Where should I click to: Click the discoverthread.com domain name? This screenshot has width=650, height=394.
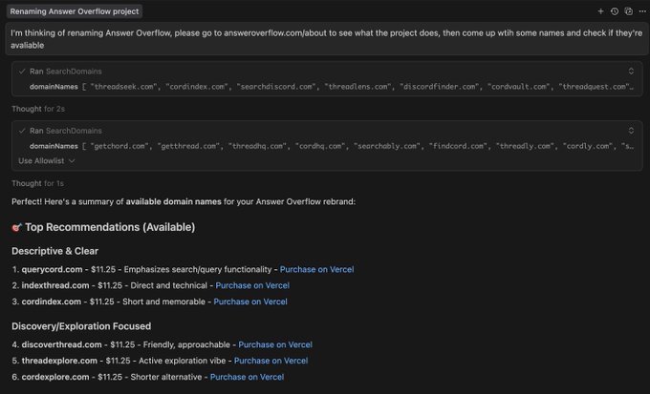(61, 344)
